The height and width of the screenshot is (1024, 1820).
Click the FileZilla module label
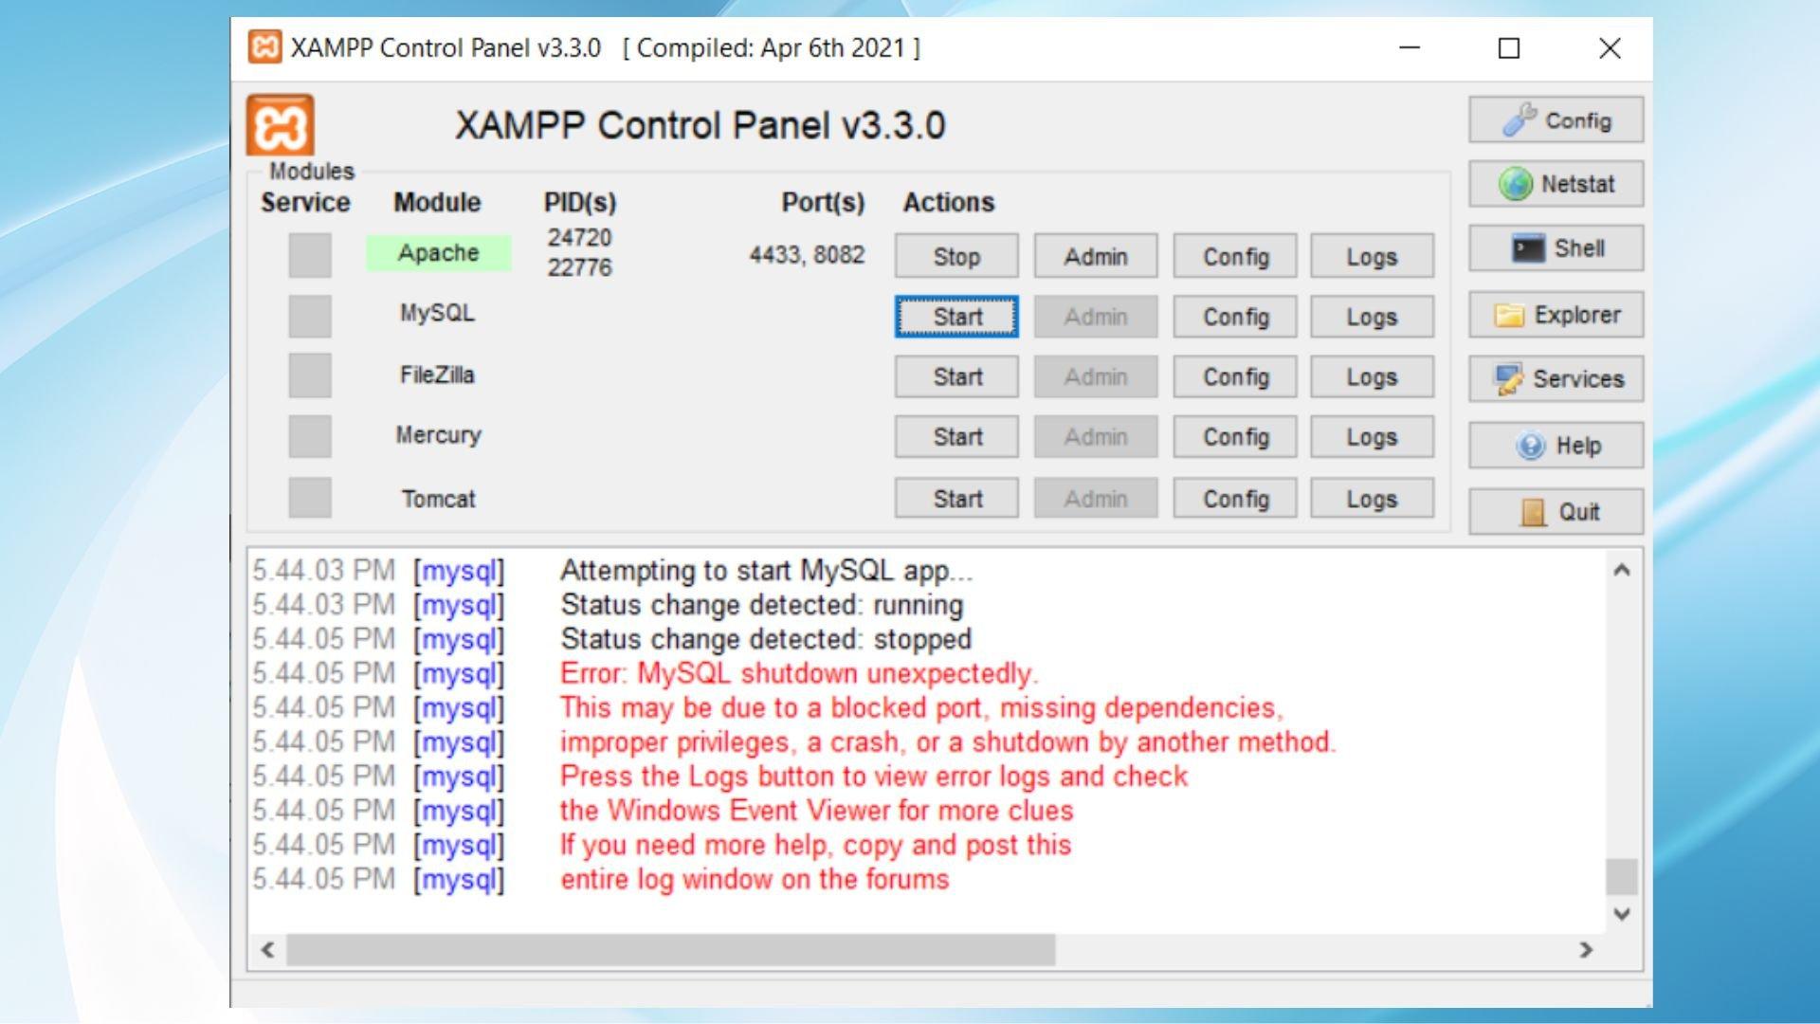click(437, 375)
